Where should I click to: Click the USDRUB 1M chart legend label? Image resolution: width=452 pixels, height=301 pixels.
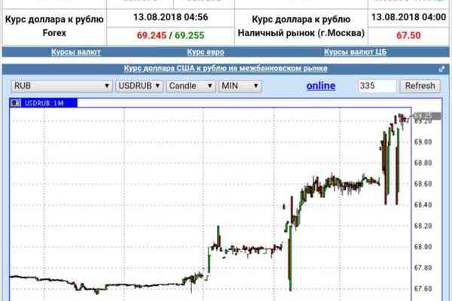41,101
